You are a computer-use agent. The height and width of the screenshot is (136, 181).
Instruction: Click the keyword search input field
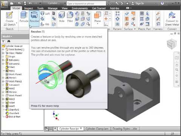[86, 3]
